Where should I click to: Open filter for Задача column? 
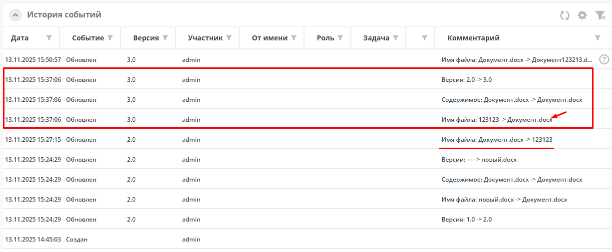tap(395, 38)
